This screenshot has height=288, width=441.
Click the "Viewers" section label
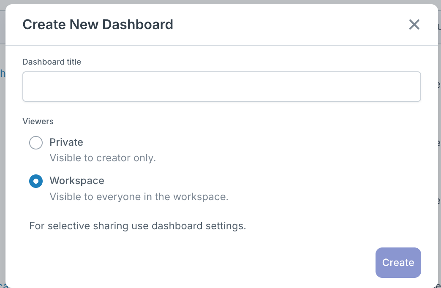[x=38, y=121]
